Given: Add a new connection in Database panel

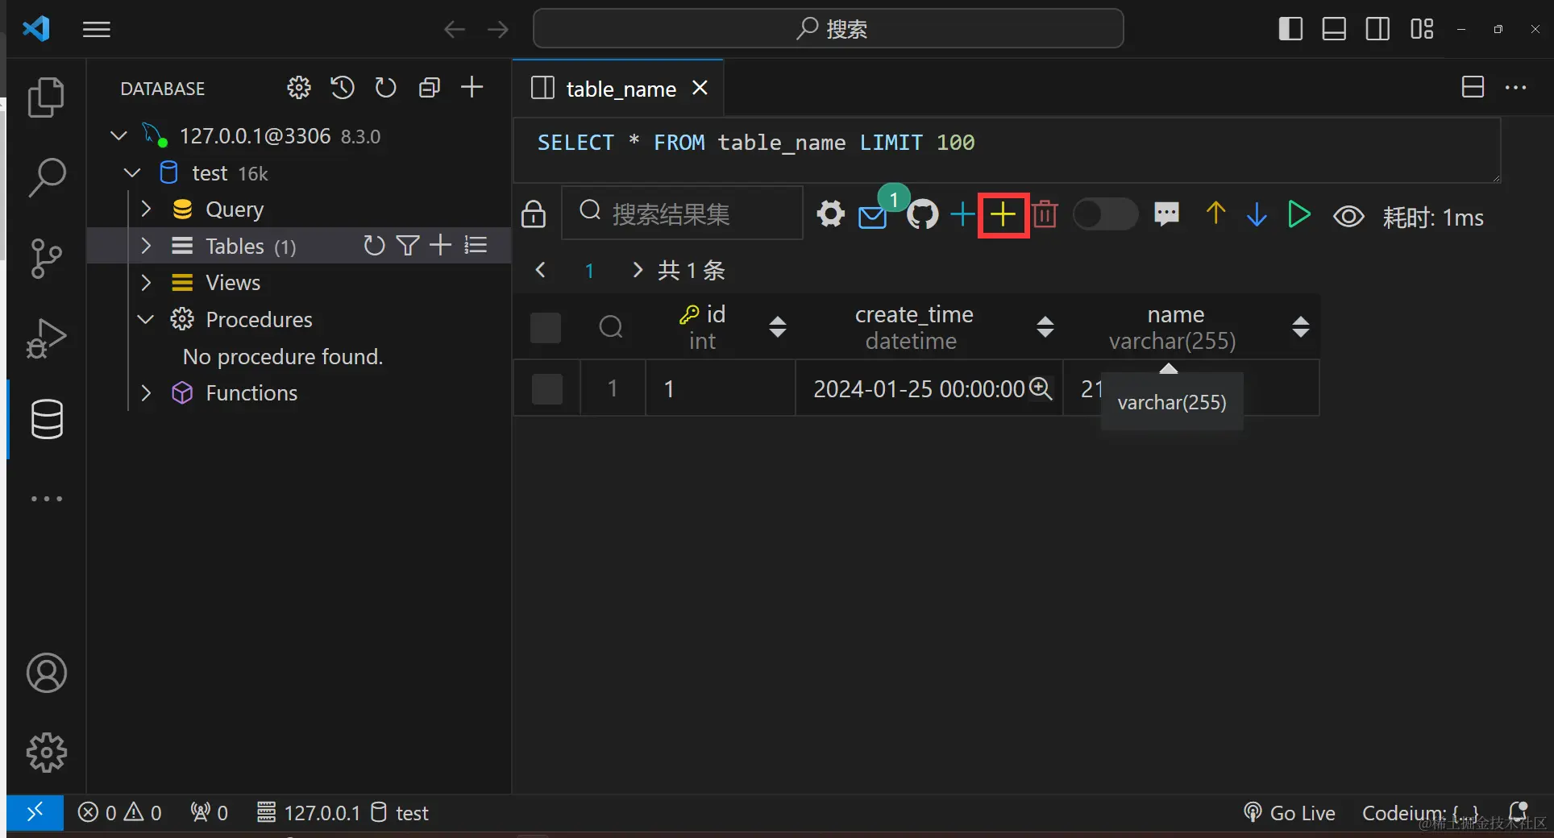Looking at the screenshot, I should 472,87.
